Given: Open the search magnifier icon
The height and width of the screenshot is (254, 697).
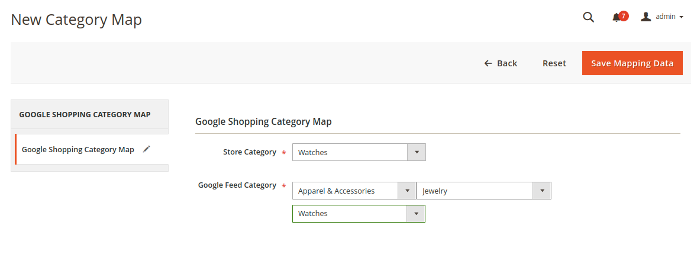Looking at the screenshot, I should (x=588, y=17).
